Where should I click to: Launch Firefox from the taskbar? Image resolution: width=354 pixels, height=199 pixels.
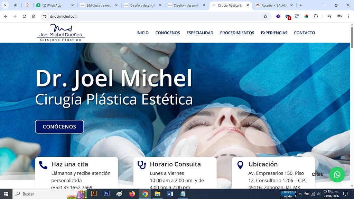[x=132, y=194]
